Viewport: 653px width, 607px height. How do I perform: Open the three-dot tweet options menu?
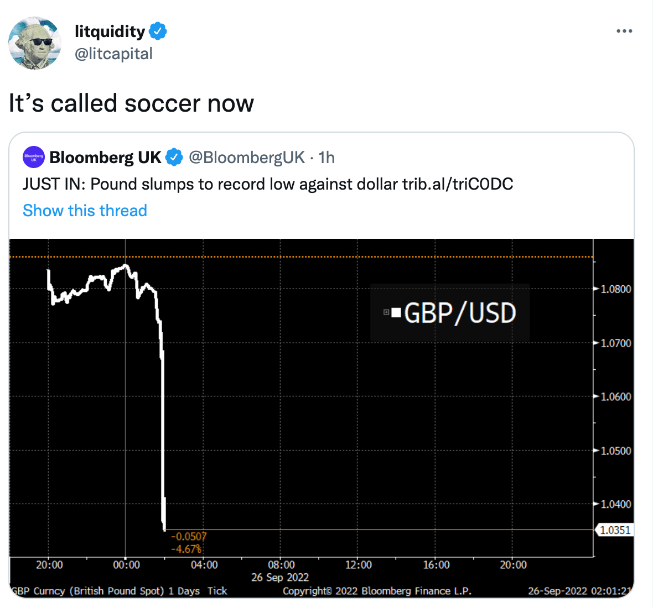point(624,31)
